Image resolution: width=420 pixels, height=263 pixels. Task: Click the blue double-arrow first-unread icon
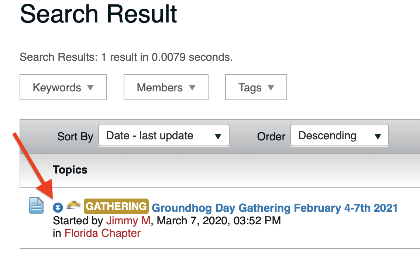58,208
